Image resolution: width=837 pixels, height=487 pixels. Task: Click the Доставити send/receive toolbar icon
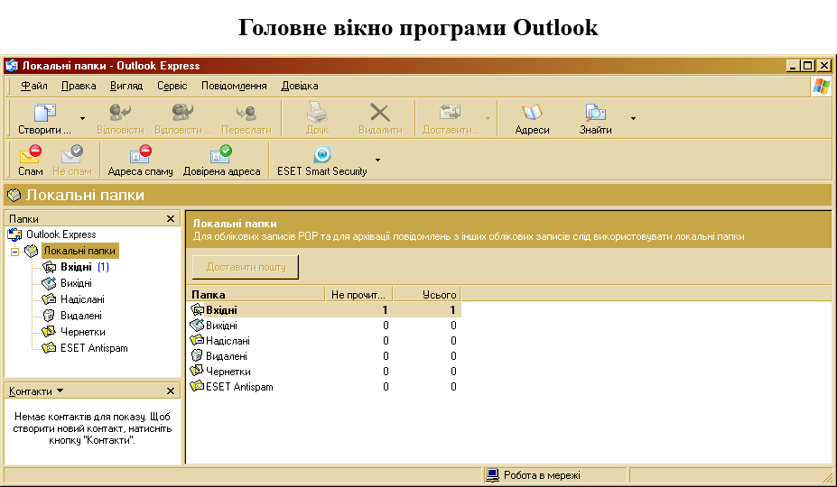point(450,113)
